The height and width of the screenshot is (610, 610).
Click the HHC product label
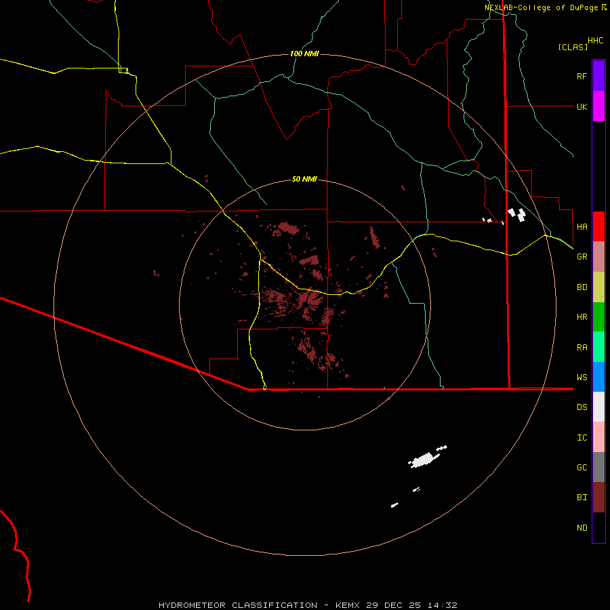[x=595, y=41]
